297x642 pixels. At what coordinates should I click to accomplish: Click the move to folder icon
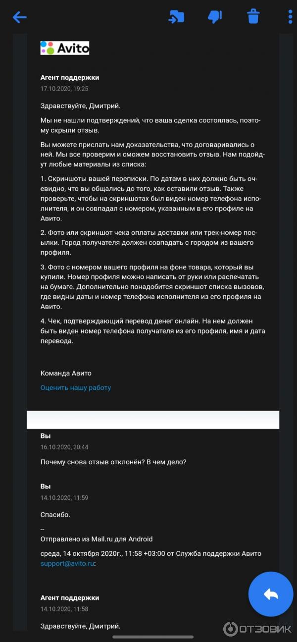click(x=176, y=17)
